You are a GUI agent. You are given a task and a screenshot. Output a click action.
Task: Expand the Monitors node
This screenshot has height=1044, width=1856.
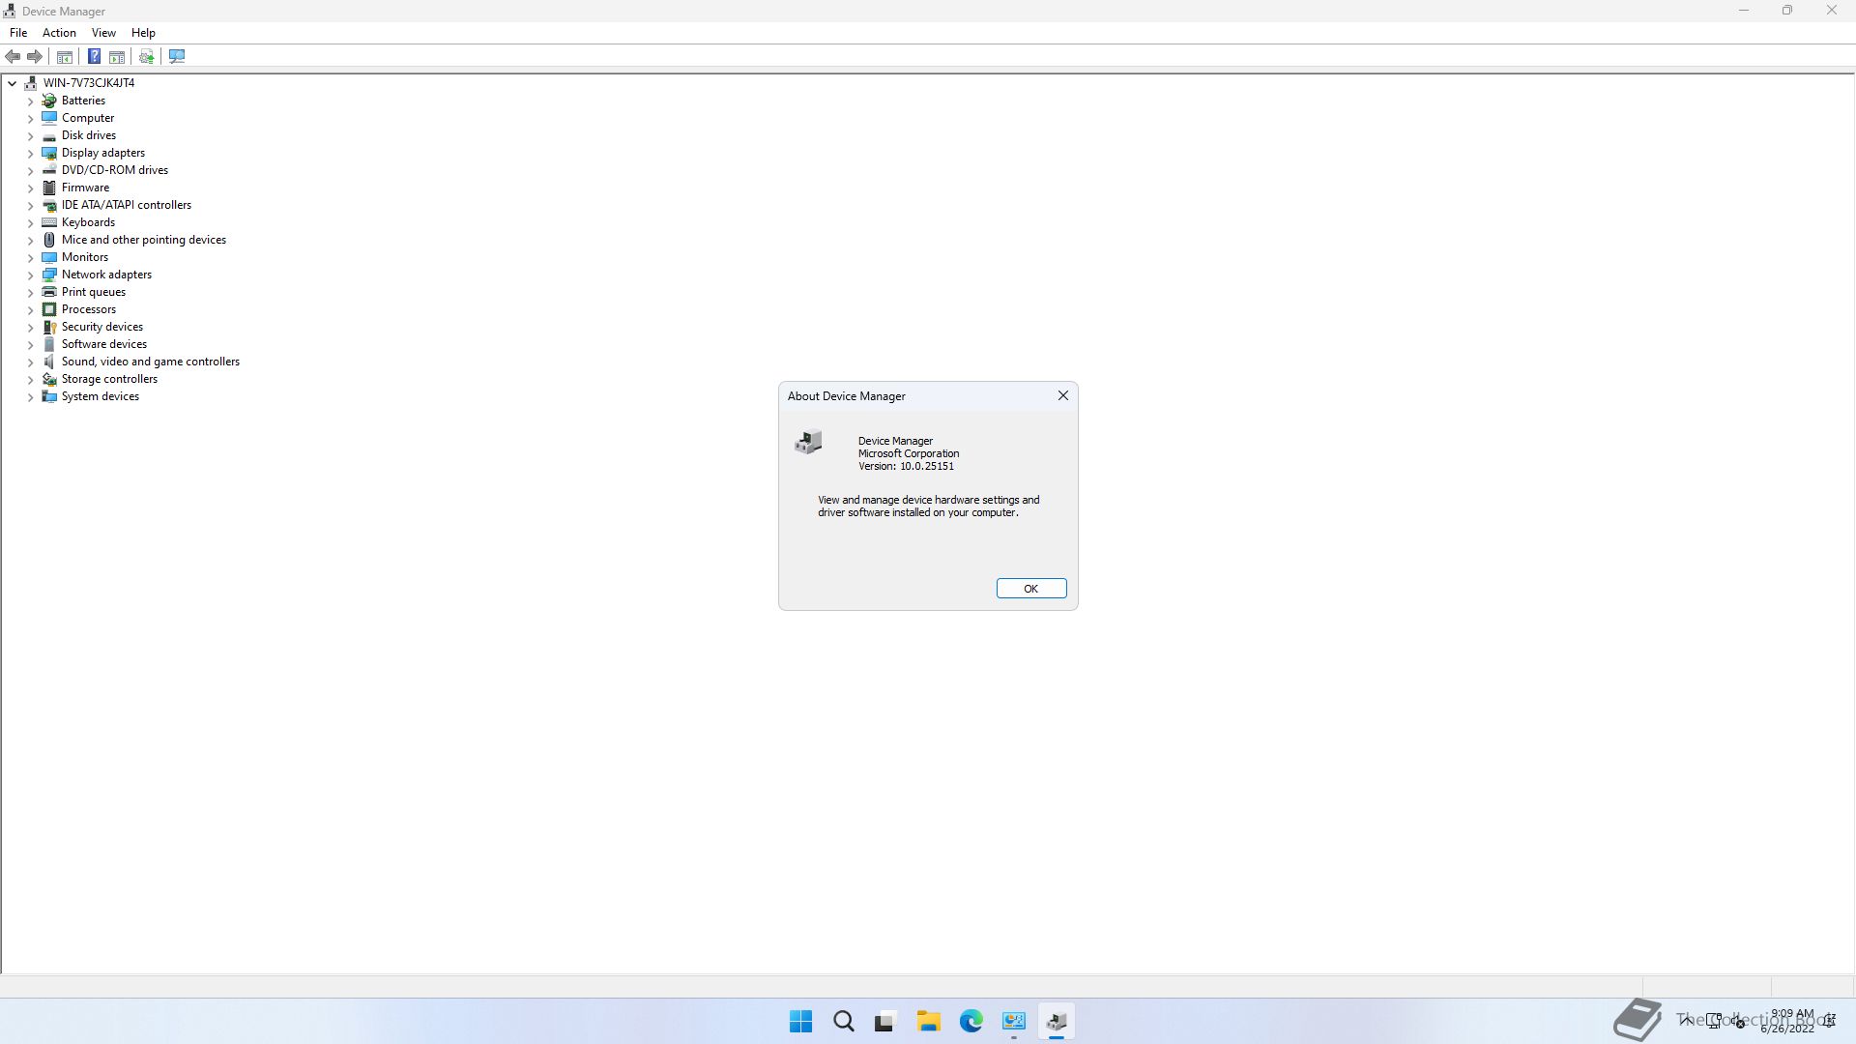pyautogui.click(x=30, y=257)
